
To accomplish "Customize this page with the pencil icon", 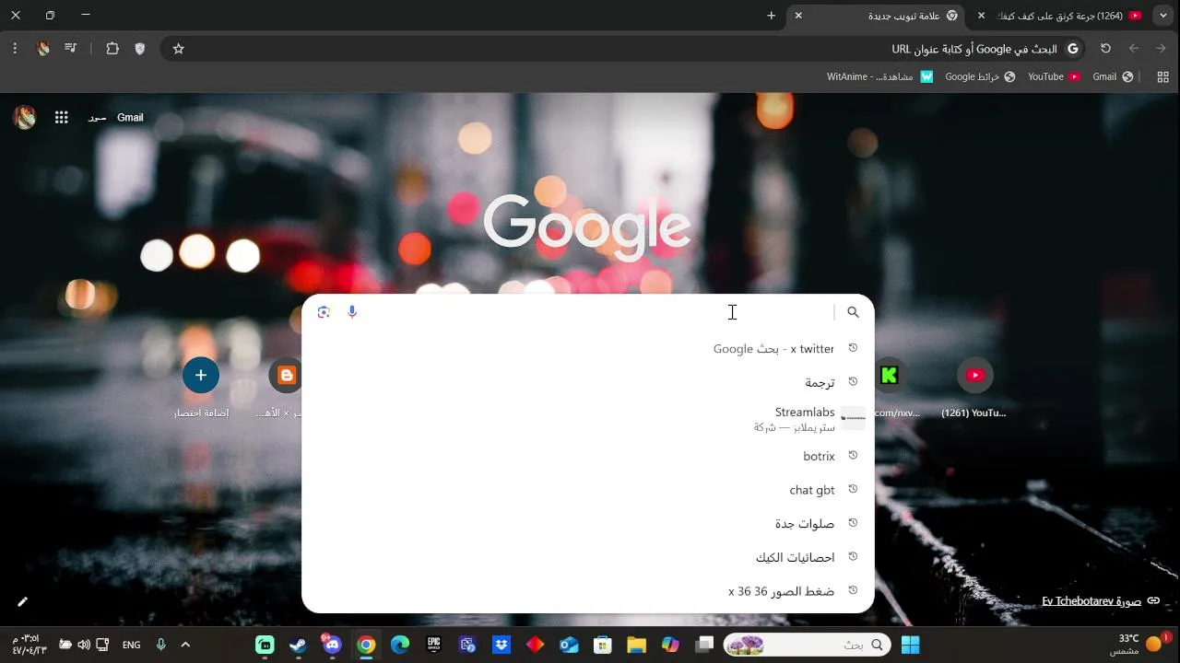I will coord(23,601).
